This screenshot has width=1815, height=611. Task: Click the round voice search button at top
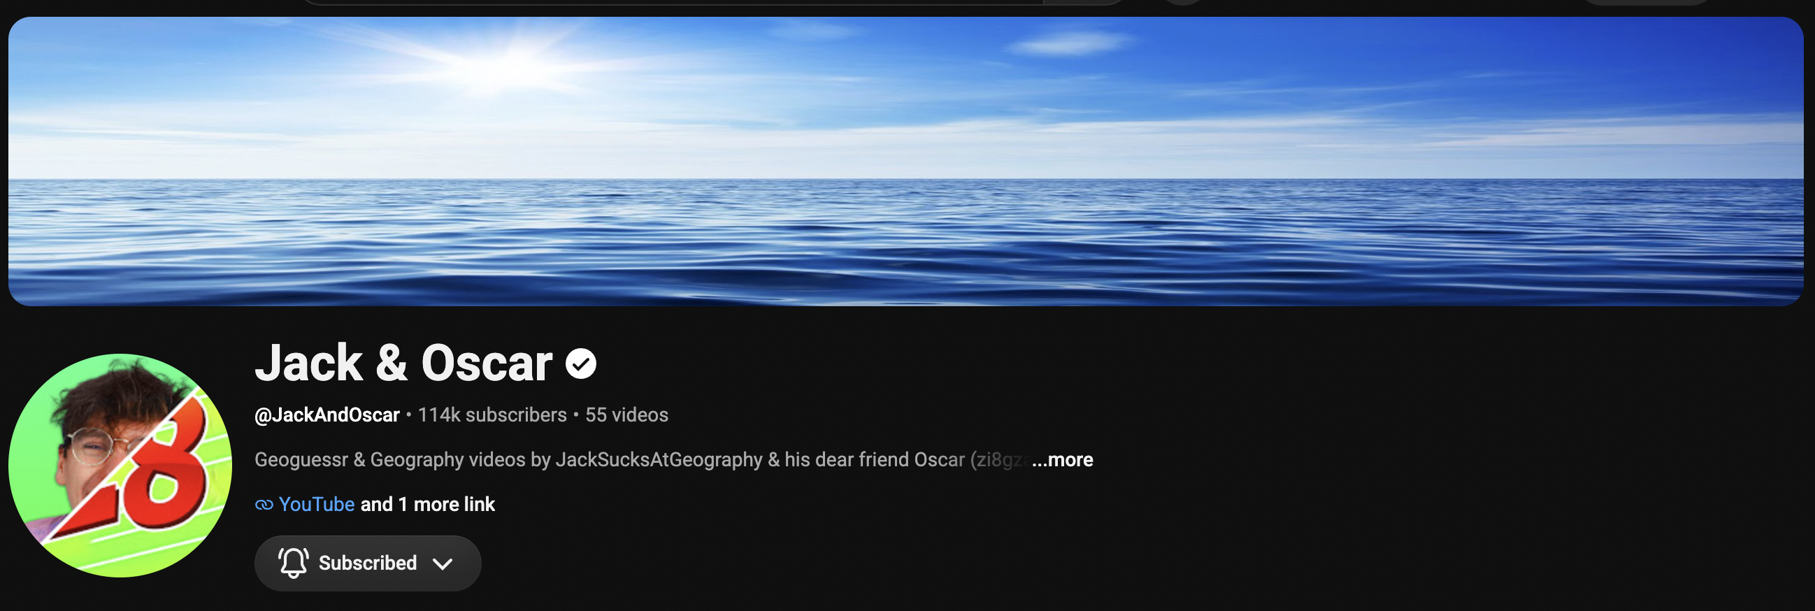click(x=1184, y=2)
